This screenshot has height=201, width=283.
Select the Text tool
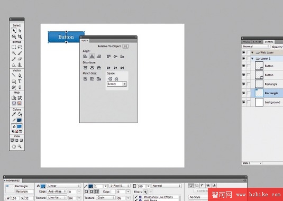pos(20,81)
